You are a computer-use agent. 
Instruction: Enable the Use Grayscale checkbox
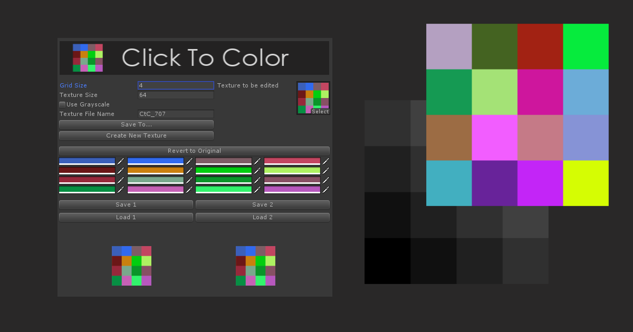coord(62,104)
